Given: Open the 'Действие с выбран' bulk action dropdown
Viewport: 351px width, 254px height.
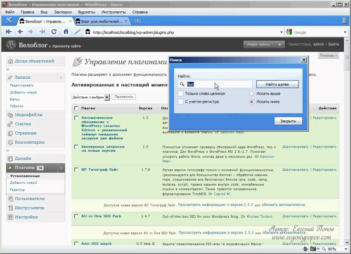Looking at the screenshot, I should (107, 97).
